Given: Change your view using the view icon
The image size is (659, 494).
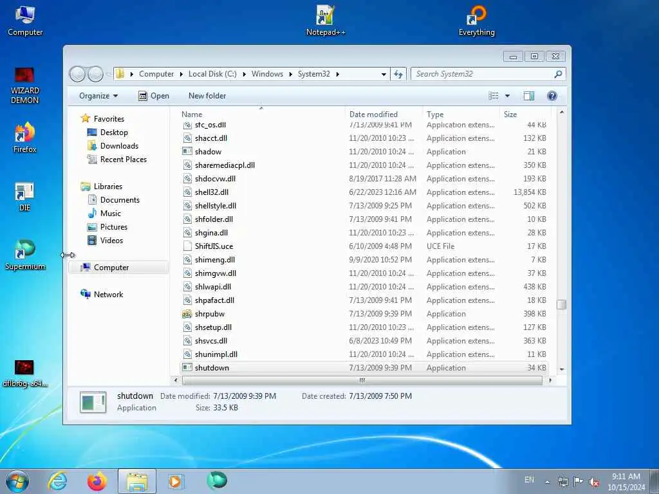Looking at the screenshot, I should pyautogui.click(x=494, y=96).
